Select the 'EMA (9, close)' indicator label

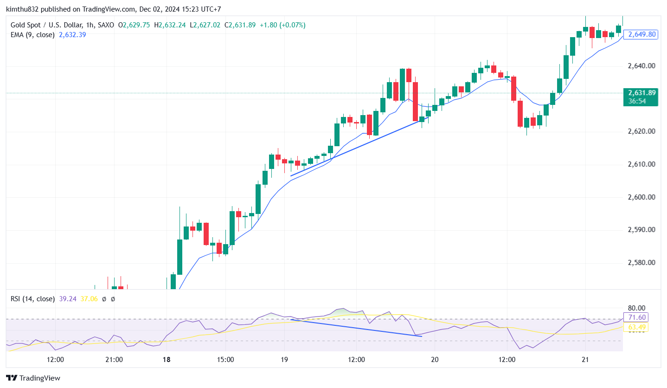[x=32, y=34]
